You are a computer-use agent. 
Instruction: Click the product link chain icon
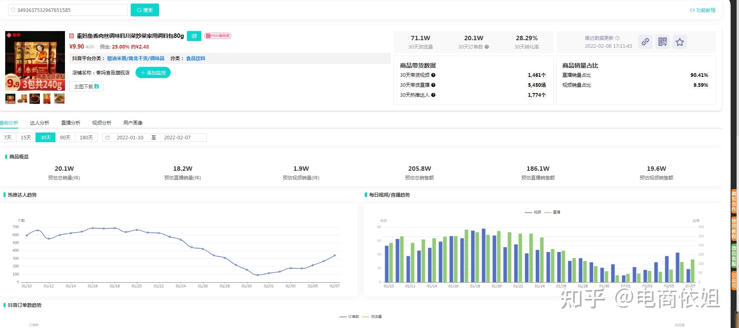645,42
